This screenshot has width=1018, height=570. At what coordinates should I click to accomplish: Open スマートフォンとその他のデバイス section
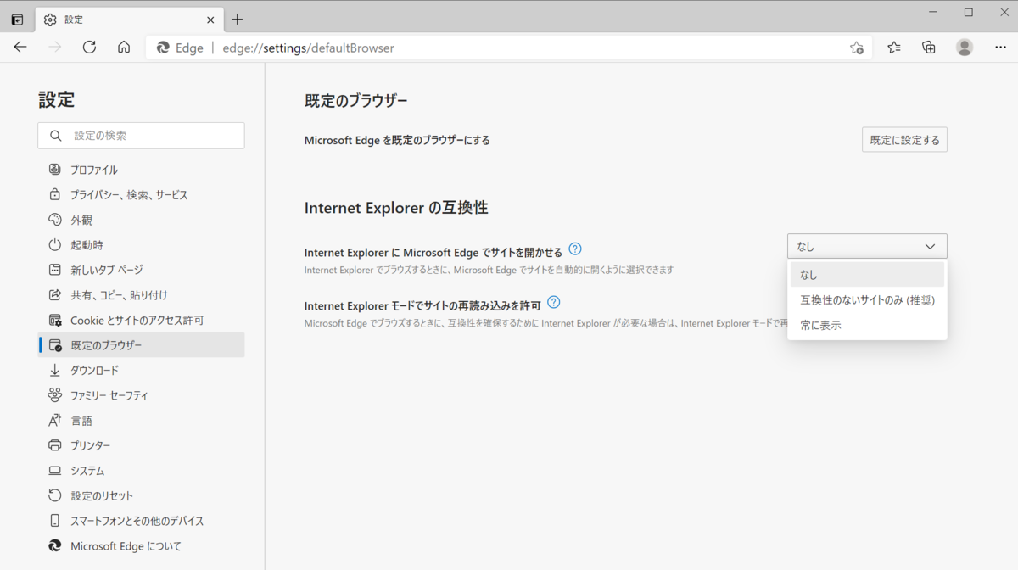[x=141, y=521]
